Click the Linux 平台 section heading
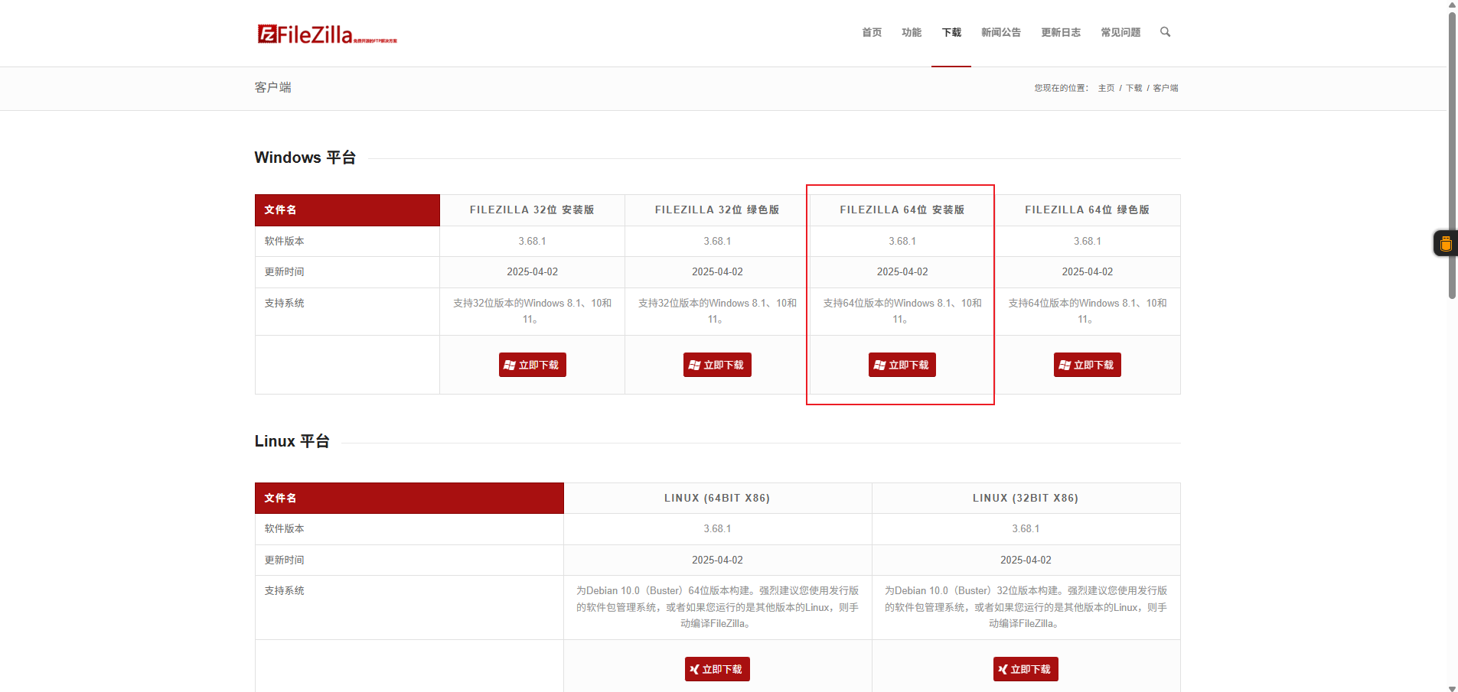 point(292,441)
